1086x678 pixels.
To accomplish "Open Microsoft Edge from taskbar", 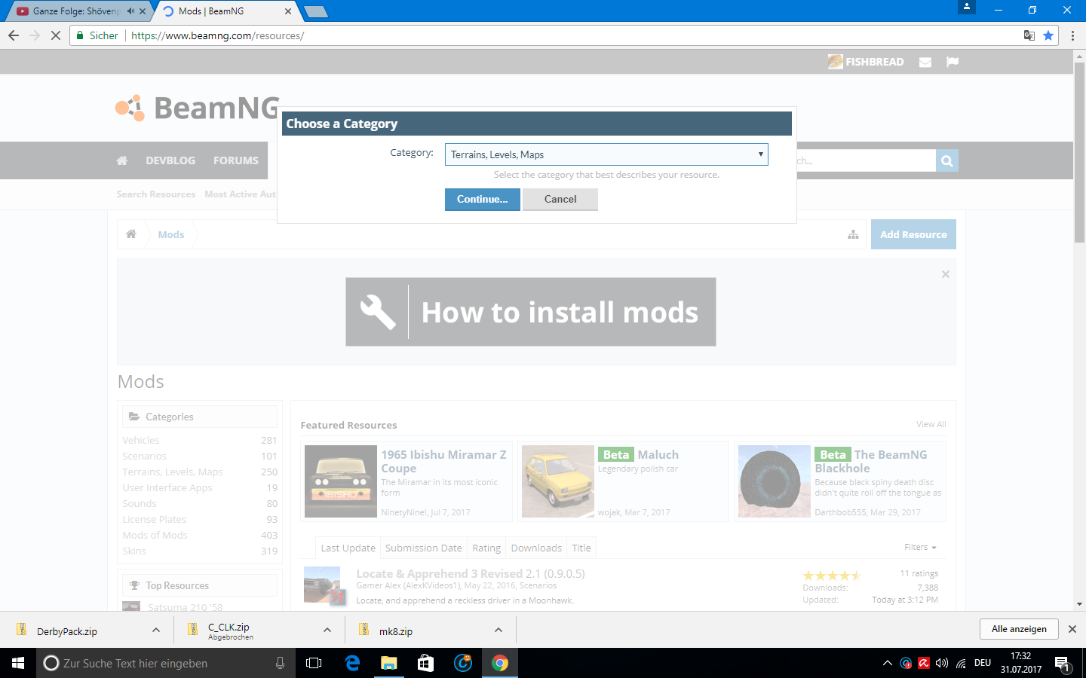I will pyautogui.click(x=352, y=663).
